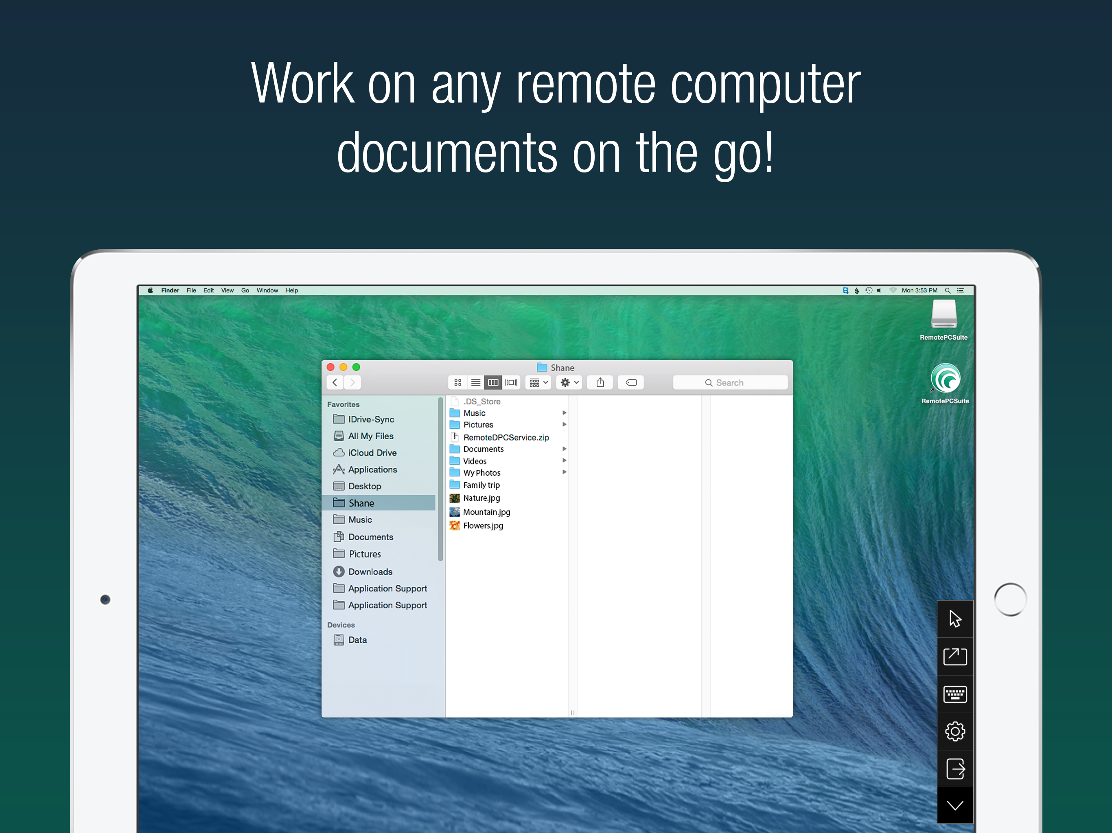
Task: Click the Finder back navigation button
Action: pos(335,383)
